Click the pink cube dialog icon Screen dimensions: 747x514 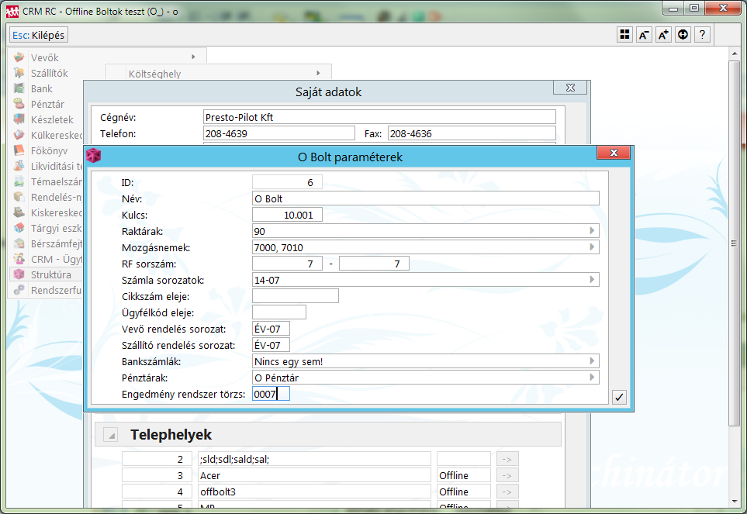tap(93, 157)
